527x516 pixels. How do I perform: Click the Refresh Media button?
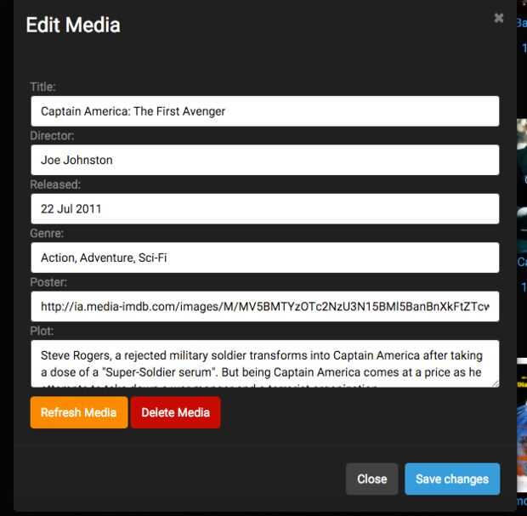click(79, 412)
